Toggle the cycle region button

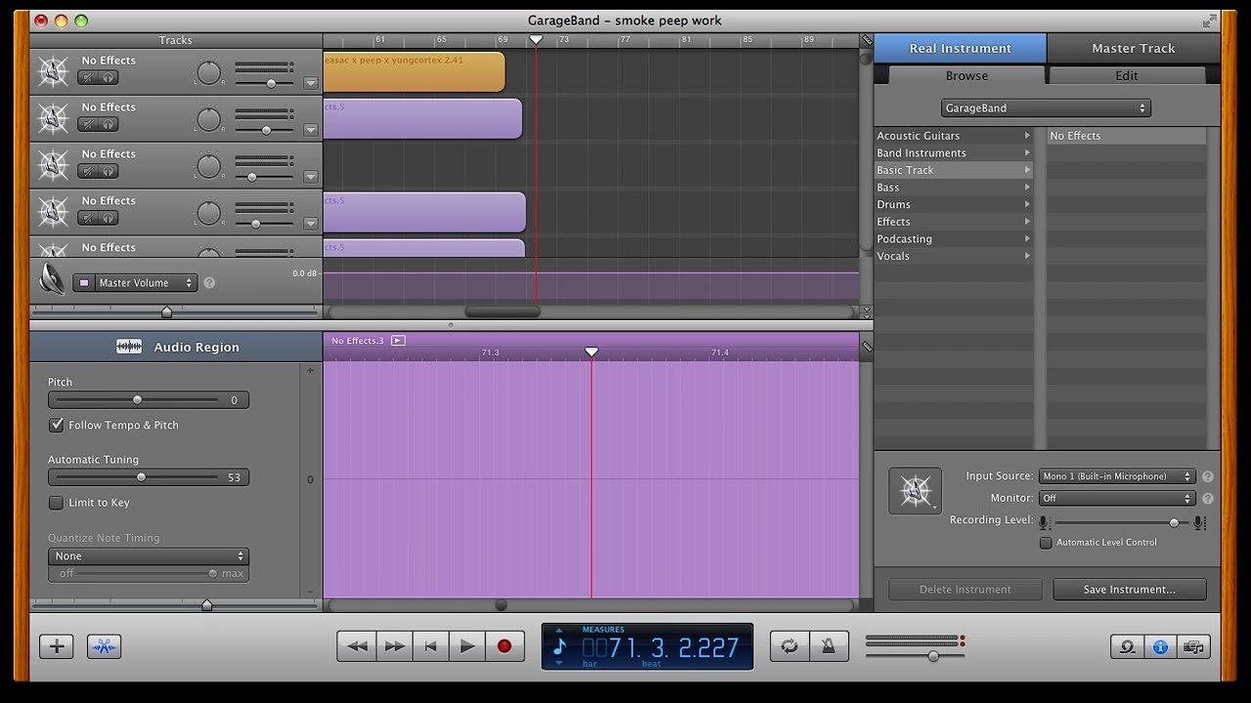point(790,646)
